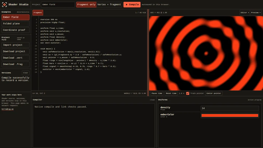Click the 'WebGL2 / GLSL ES 3.00' status text
The width and height of the screenshot is (263, 148).
pos(135,93)
